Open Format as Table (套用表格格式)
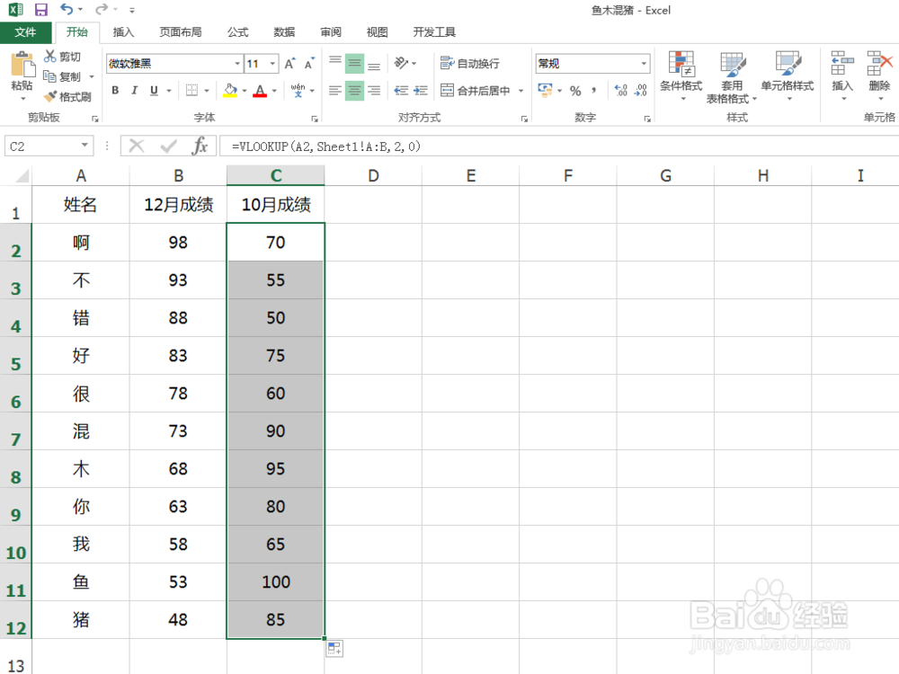The width and height of the screenshot is (899, 674). (732, 77)
